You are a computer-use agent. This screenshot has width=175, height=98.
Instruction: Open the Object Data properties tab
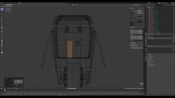(146, 58)
